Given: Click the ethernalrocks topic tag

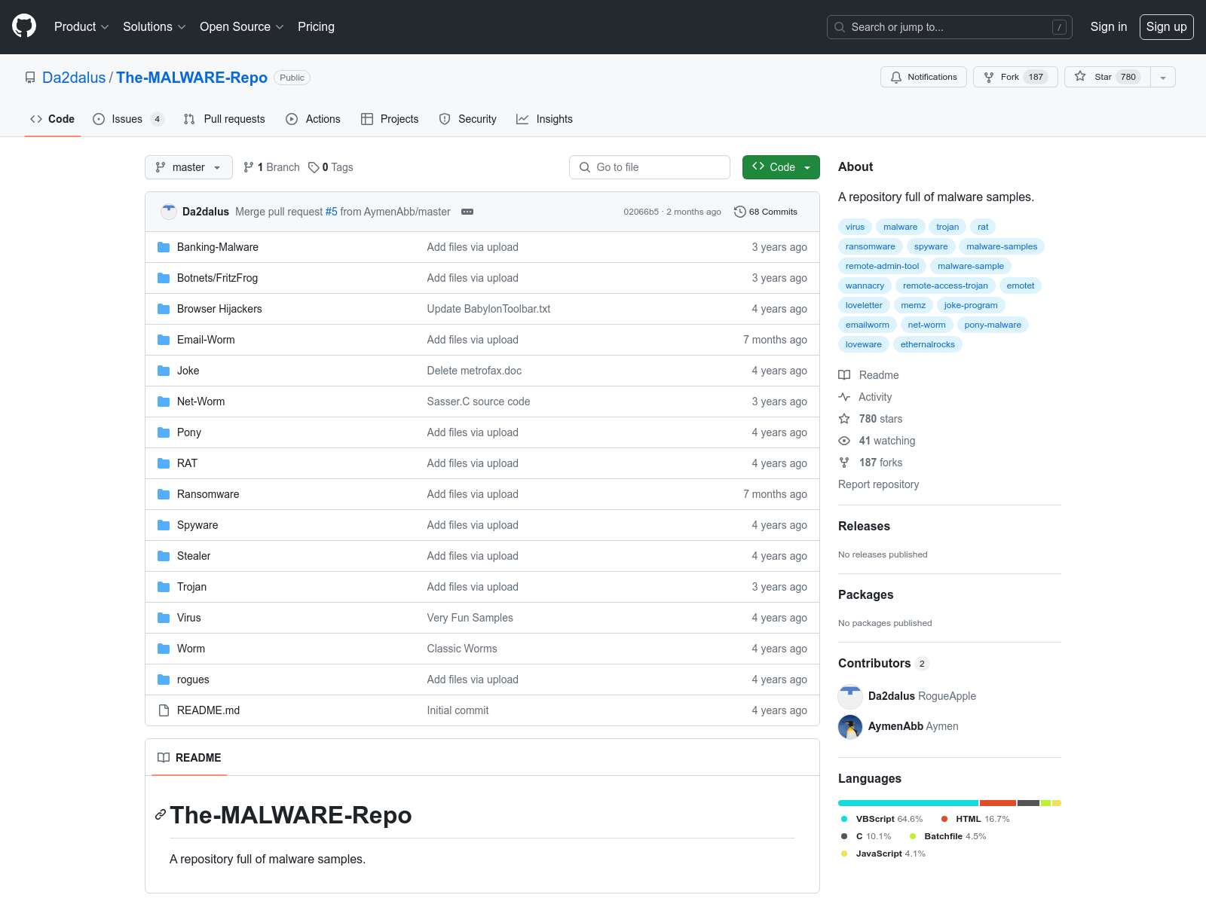Looking at the screenshot, I should [928, 344].
